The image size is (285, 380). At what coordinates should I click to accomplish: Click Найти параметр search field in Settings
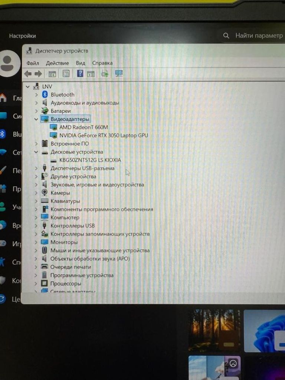tap(253, 36)
